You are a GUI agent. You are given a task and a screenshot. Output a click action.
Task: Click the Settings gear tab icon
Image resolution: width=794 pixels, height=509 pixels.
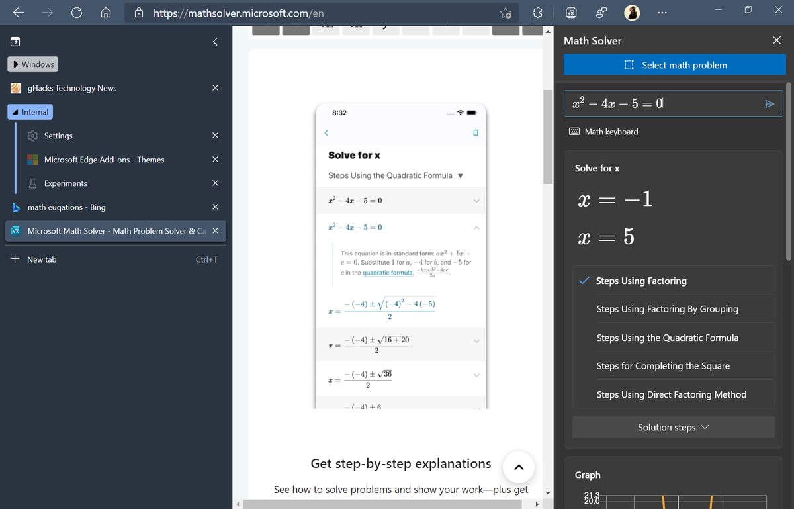pos(32,136)
